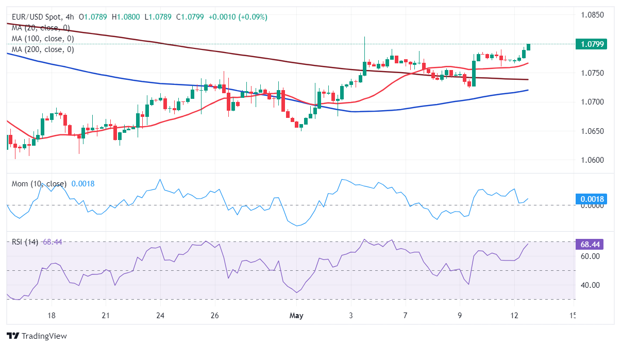Click the 1.0799 current price tag
The height and width of the screenshot is (347, 621).
590,44
